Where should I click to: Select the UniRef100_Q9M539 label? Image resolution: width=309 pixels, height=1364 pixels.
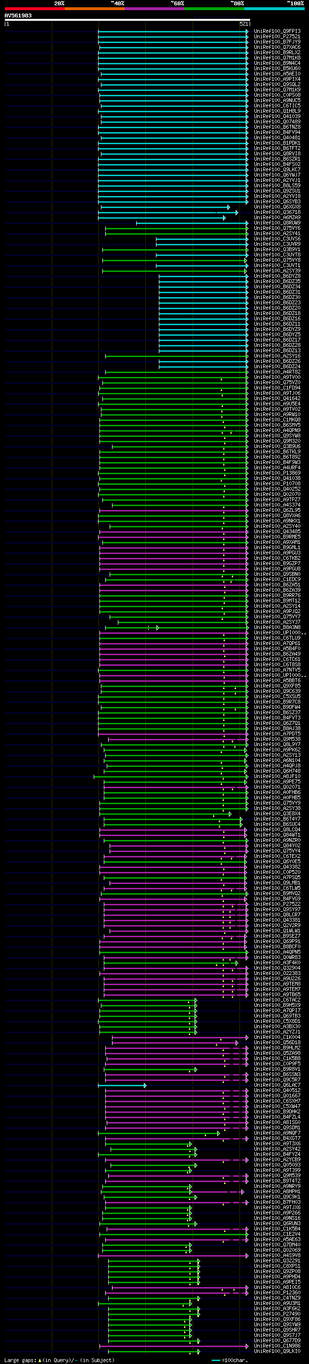tap(277, 1175)
